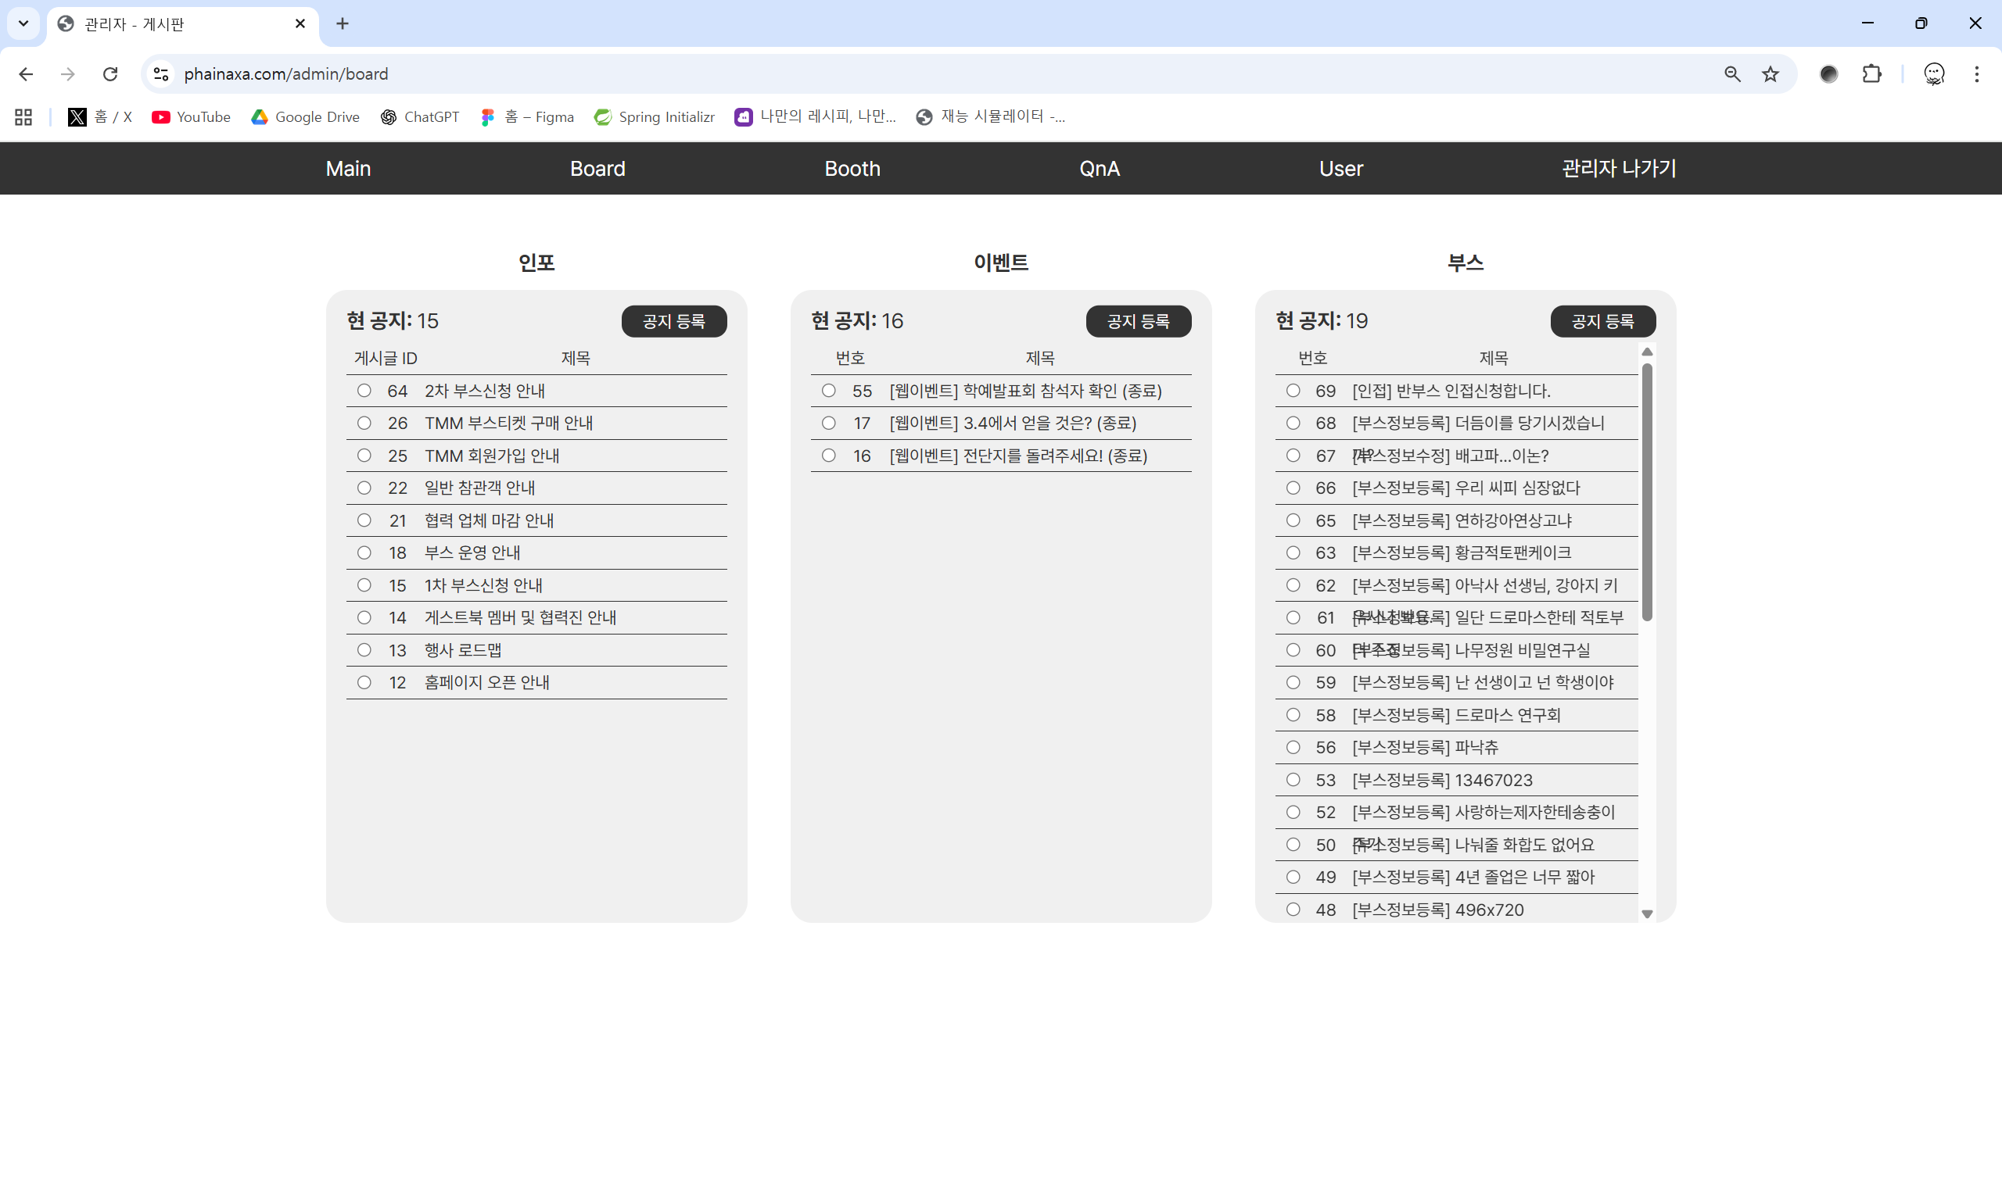Select radio for event post 55
2002x1194 pixels.
click(828, 390)
